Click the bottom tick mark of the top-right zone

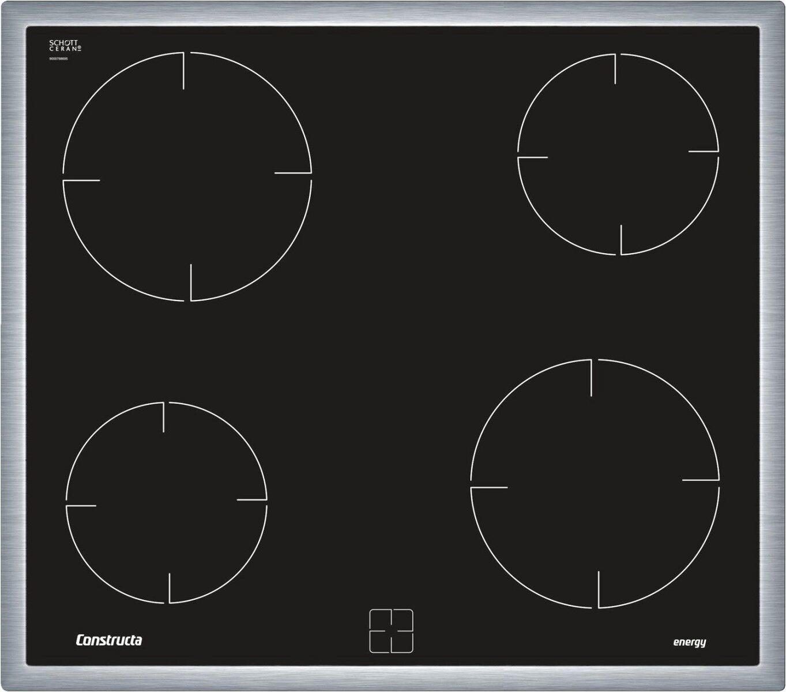621,239
